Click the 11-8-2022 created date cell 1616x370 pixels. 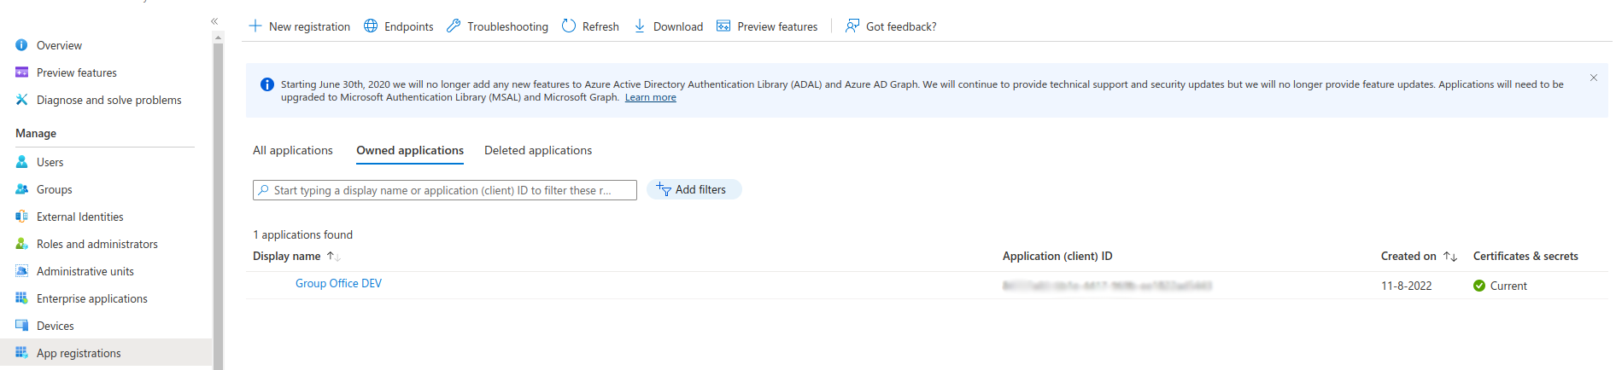tap(1406, 286)
